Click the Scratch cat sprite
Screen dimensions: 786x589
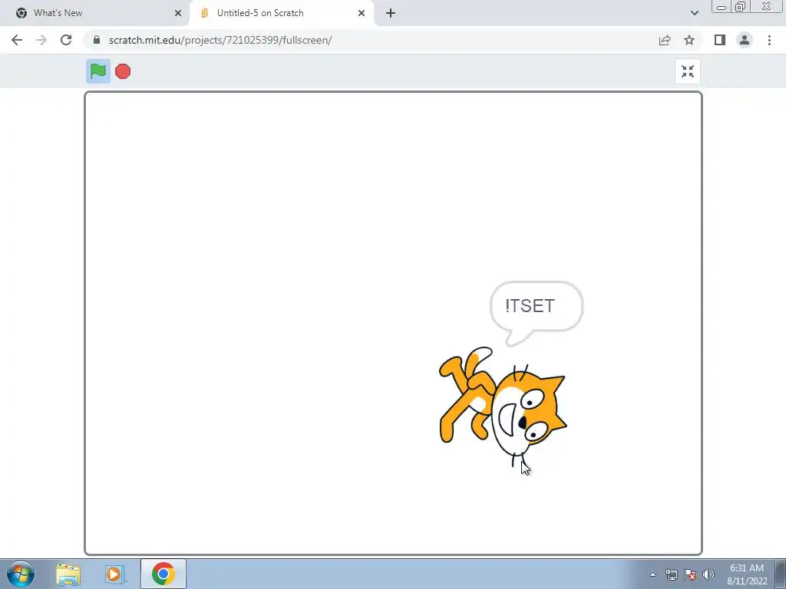(x=503, y=406)
